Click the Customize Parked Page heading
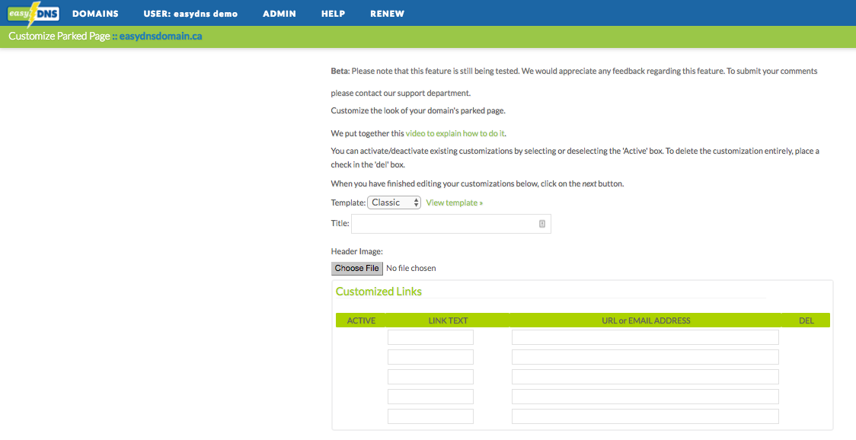 pyautogui.click(x=59, y=37)
